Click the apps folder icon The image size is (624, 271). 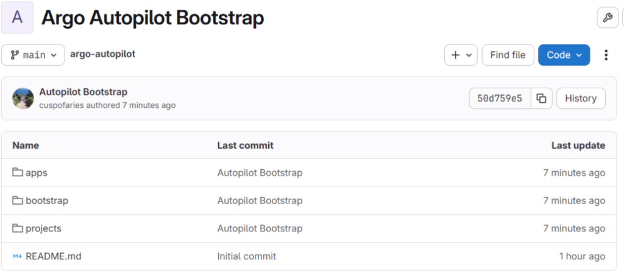(x=18, y=172)
